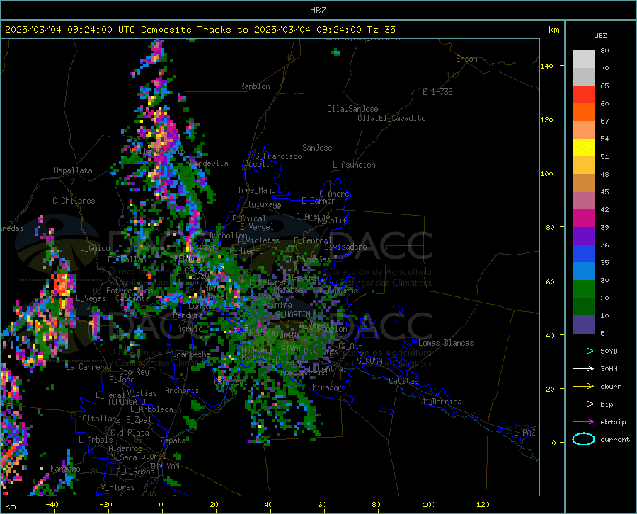This screenshot has width=637, height=514.
Task: Click the 'V_Flores' map label
Action: [x=117, y=487]
